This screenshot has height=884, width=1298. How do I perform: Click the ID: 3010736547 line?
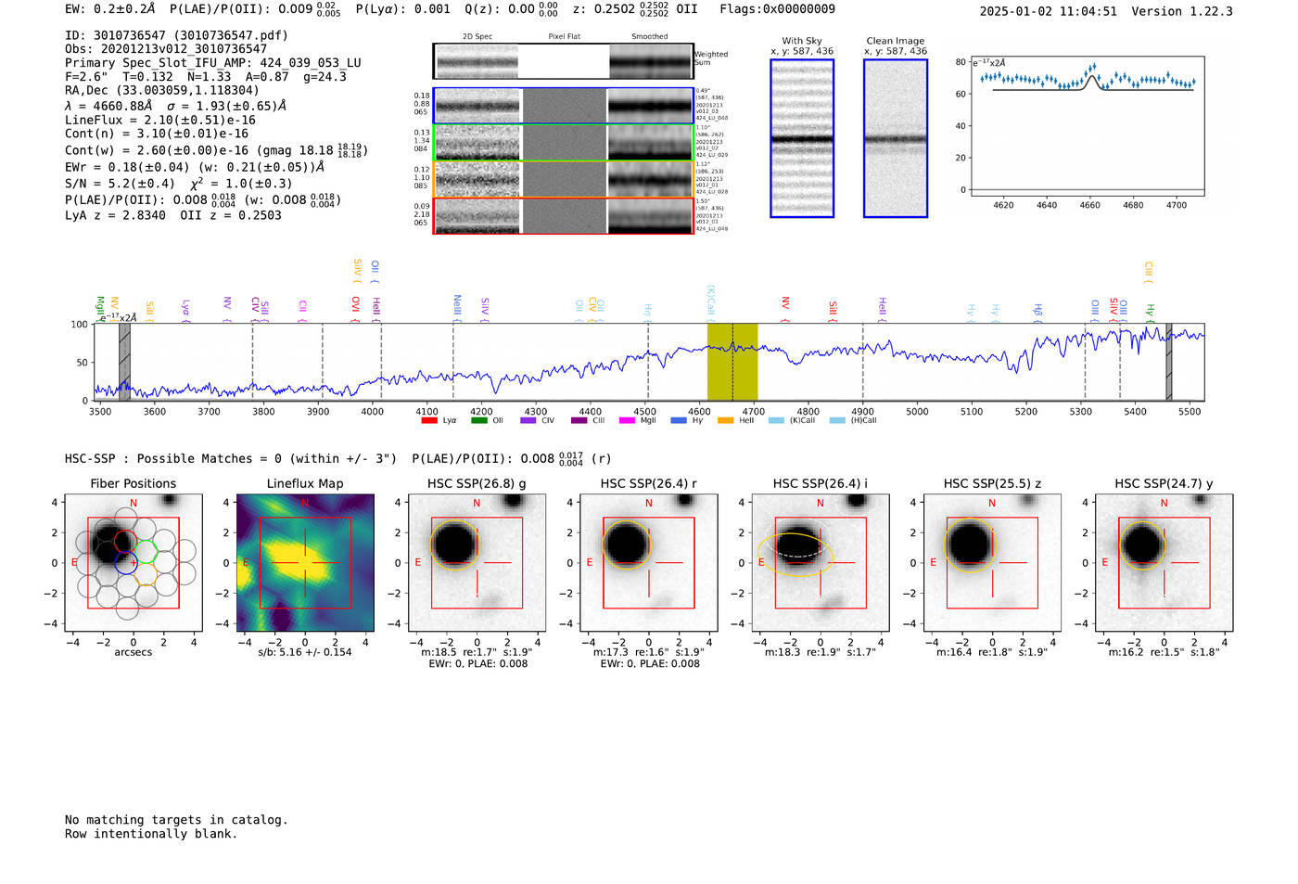tap(176, 35)
